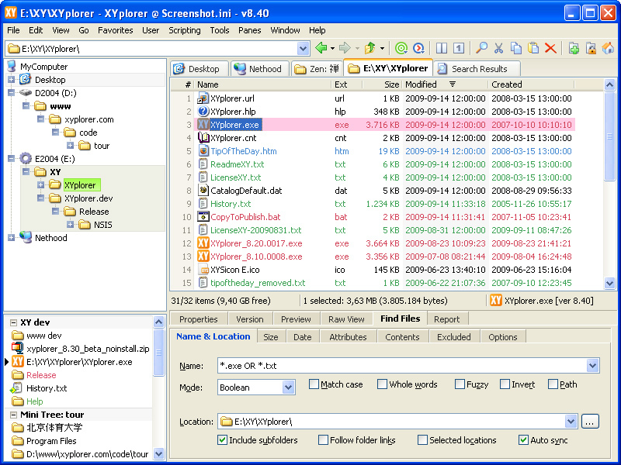Collapse the D2004 (D:) tree node
The height and width of the screenshot is (465, 621).
[11, 93]
